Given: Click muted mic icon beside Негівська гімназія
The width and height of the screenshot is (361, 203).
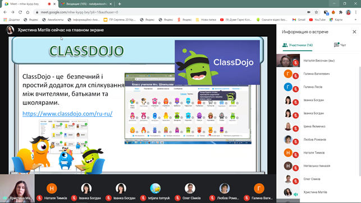Looking at the screenshot, I should pos(296,168).
